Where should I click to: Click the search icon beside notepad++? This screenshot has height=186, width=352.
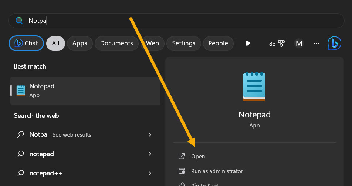coord(21,173)
